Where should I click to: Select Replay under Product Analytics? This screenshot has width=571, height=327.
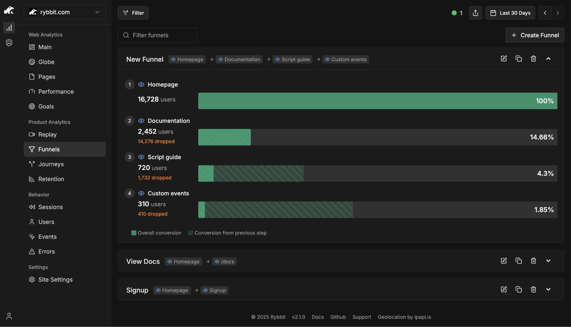click(48, 134)
